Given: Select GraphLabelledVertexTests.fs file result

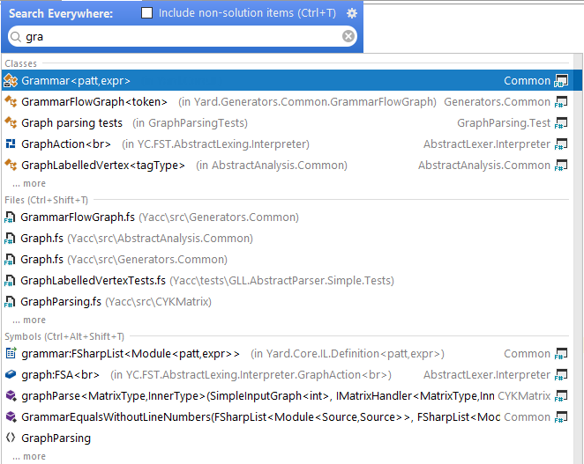Looking at the screenshot, I should [x=94, y=281].
